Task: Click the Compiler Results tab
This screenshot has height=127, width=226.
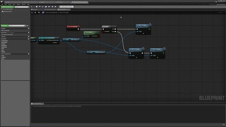Action: point(37,104)
